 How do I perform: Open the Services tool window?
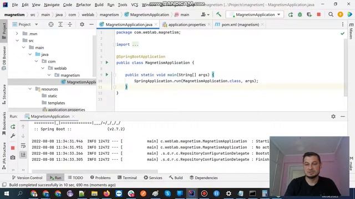click(x=153, y=178)
